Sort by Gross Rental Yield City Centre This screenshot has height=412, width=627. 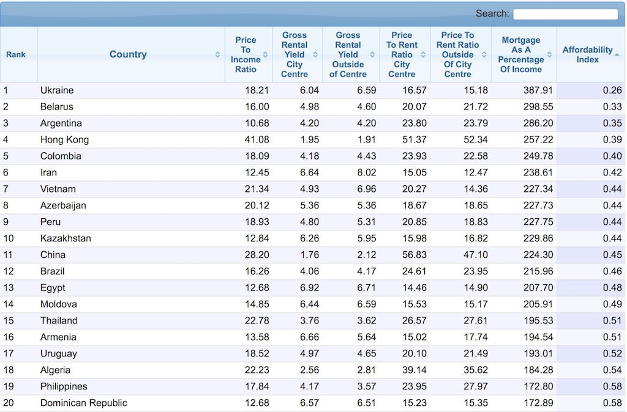[x=298, y=54]
